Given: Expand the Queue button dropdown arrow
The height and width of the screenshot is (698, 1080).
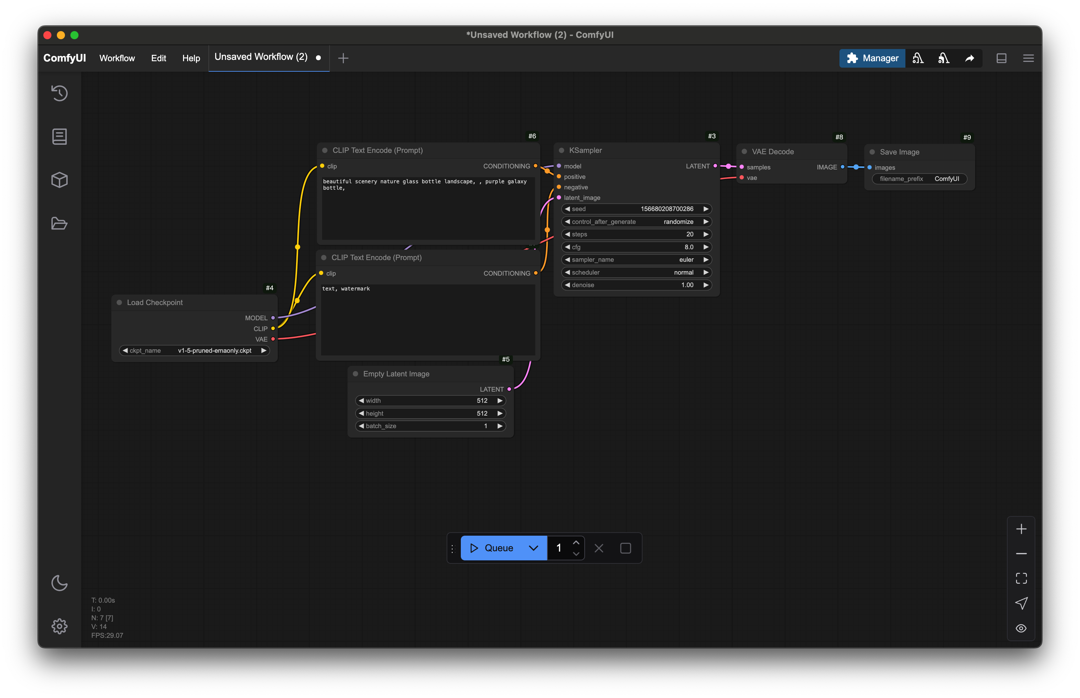Looking at the screenshot, I should coord(533,548).
